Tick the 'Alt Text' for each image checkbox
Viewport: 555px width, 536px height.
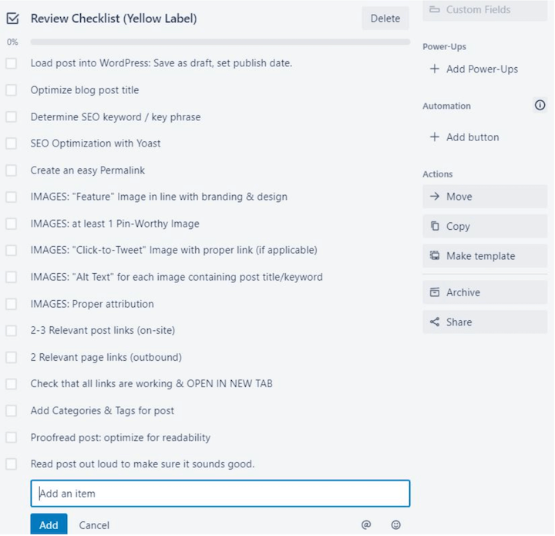pyautogui.click(x=12, y=277)
